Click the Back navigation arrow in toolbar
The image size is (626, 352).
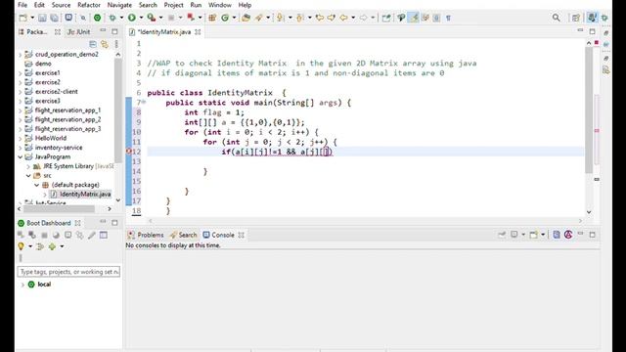(343, 18)
